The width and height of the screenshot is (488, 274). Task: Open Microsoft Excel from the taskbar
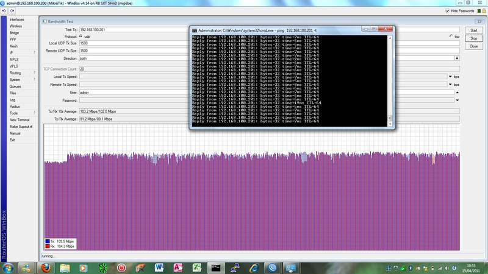point(196,268)
